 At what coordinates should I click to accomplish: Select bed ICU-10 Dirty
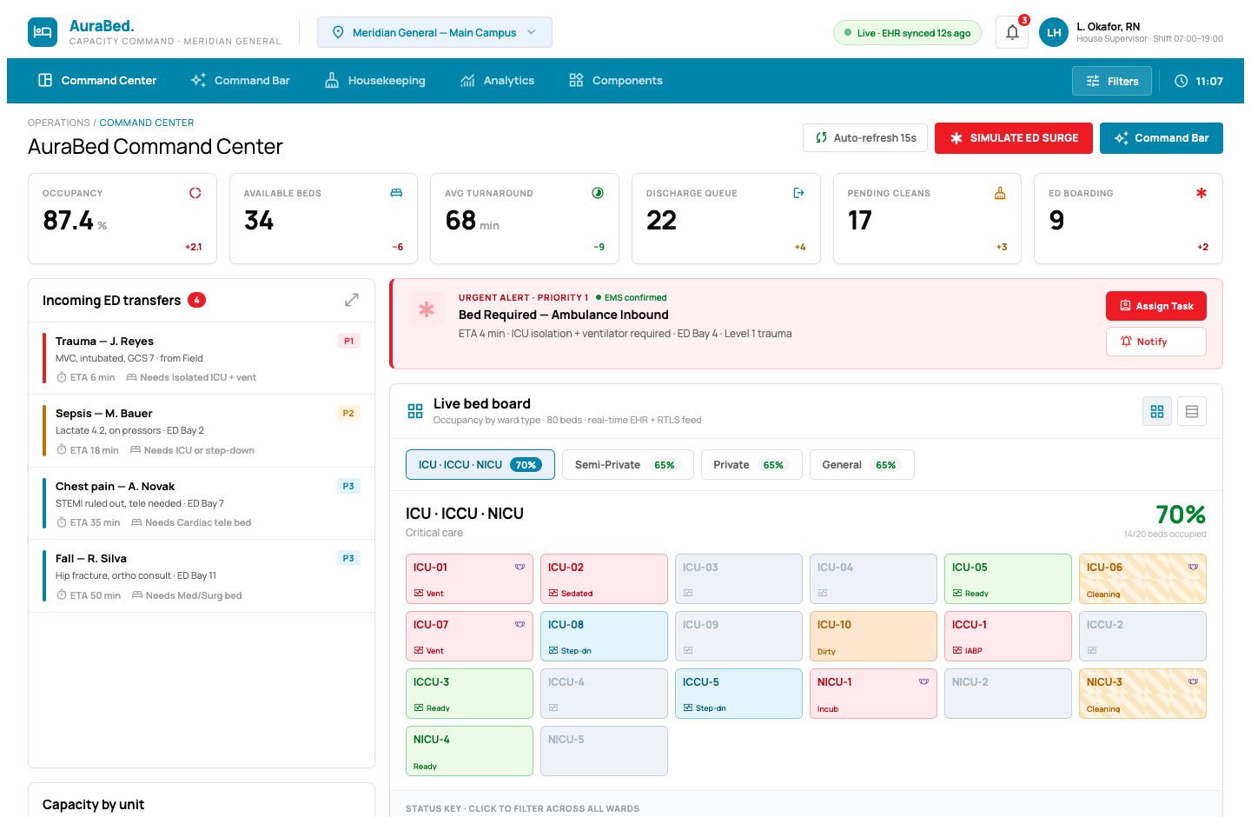point(873,636)
